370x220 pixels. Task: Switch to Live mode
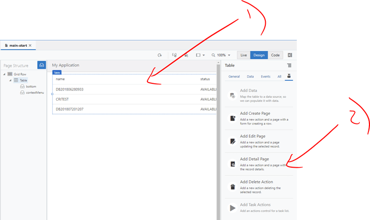pos(243,55)
